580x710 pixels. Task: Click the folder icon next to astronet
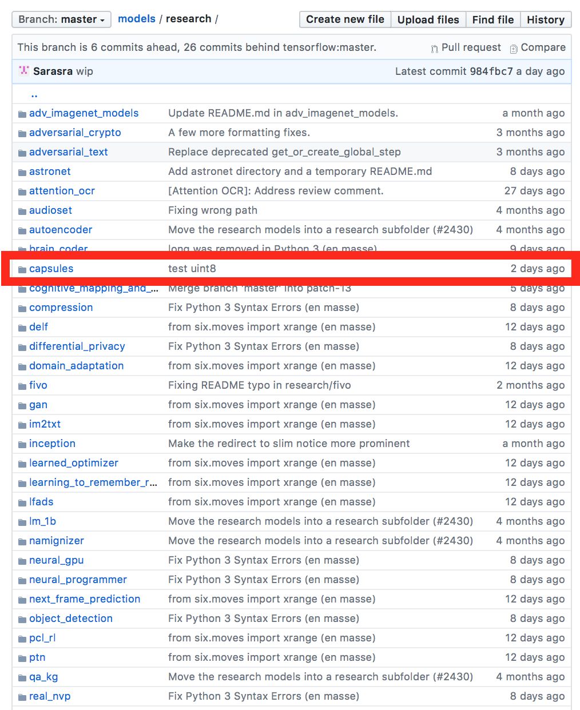(22, 172)
